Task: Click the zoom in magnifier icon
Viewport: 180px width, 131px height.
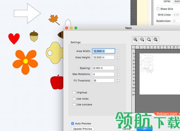Action: pos(135,40)
